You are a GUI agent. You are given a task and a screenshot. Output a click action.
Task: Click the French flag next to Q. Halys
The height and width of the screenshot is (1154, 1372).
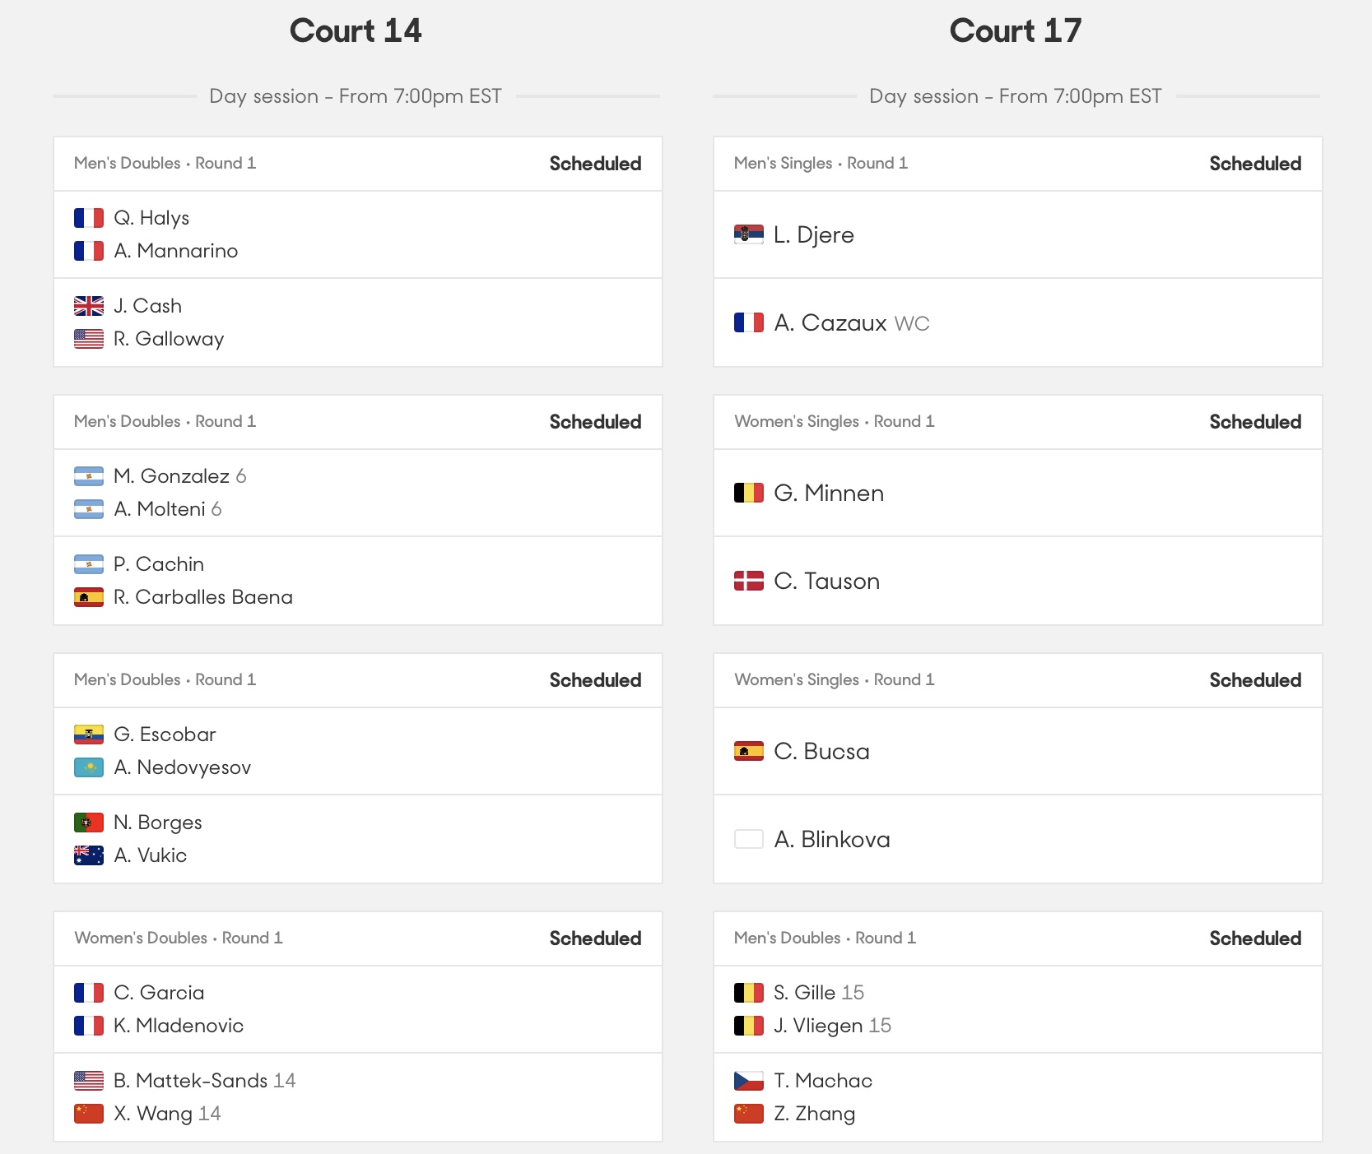coord(89,218)
